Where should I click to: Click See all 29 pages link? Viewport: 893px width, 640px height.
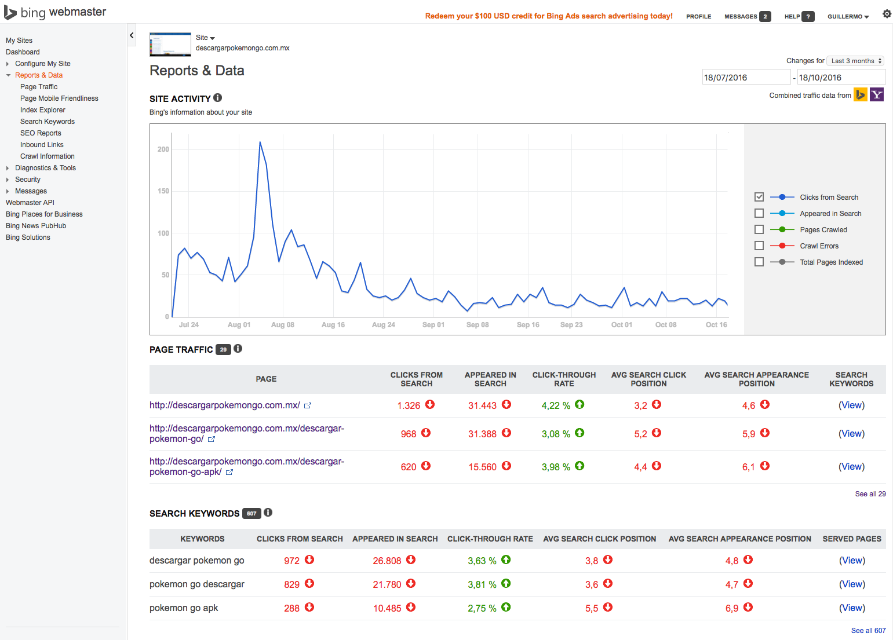(x=870, y=494)
